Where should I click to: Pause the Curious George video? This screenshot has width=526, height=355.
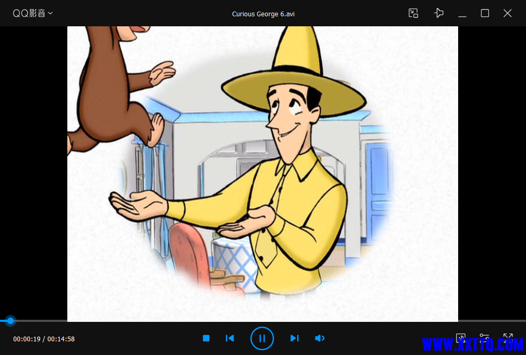point(262,338)
